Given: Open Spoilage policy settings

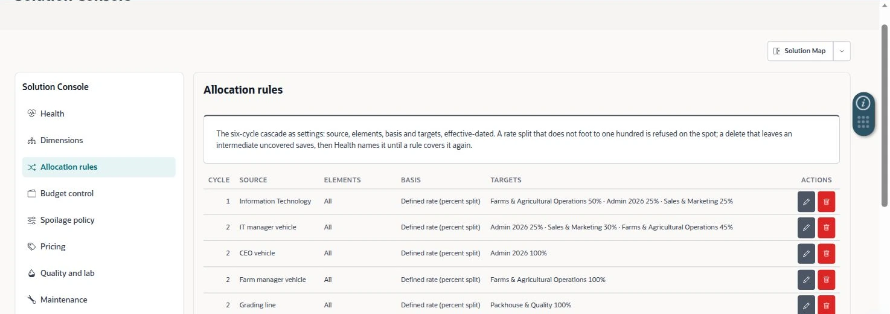Looking at the screenshot, I should coord(99,220).
